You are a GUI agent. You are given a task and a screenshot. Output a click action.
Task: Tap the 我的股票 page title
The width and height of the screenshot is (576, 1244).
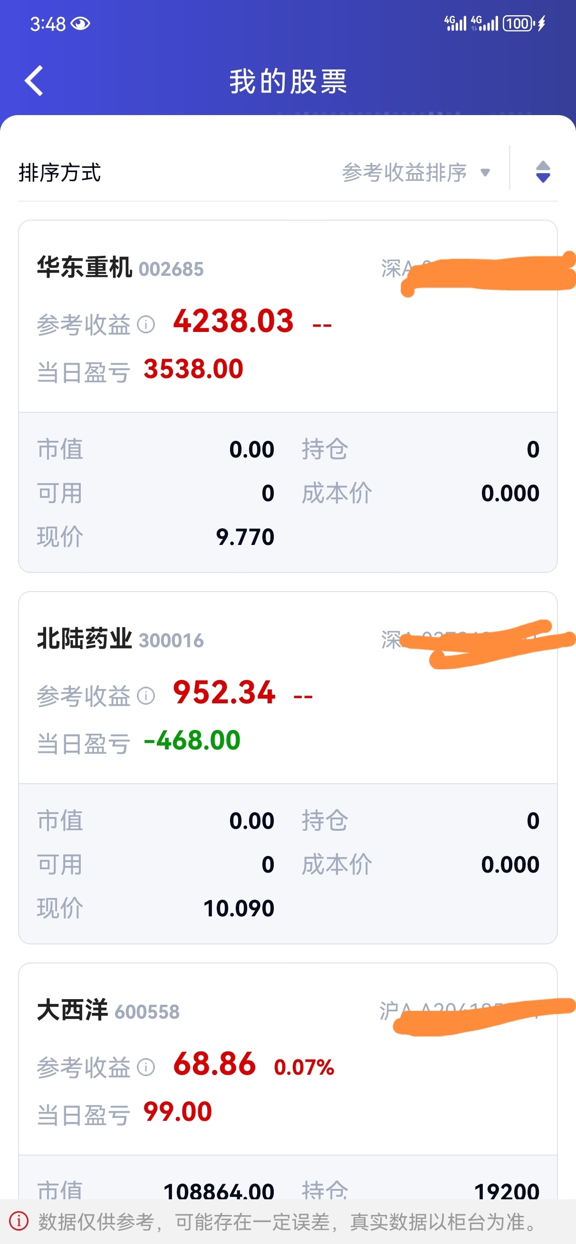tap(288, 81)
